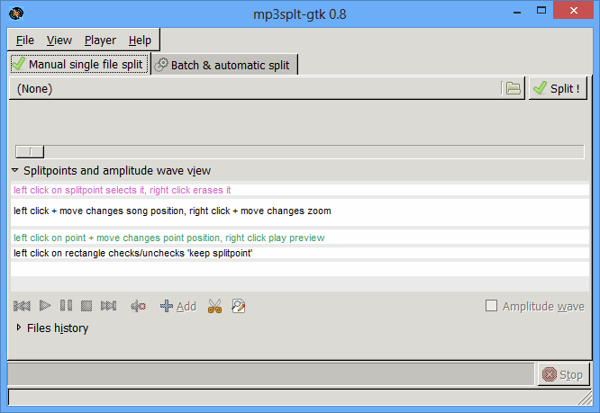The width and height of the screenshot is (600, 413).
Task: Click the pause playback icon
Action: tap(66, 306)
